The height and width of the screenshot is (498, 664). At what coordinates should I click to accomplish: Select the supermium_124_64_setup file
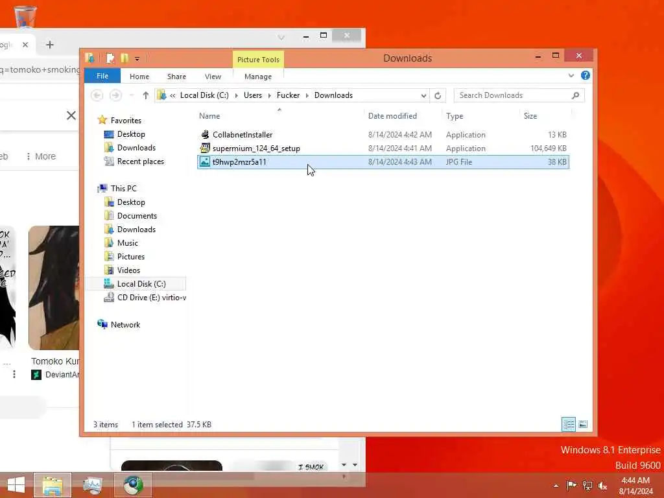coord(383,148)
